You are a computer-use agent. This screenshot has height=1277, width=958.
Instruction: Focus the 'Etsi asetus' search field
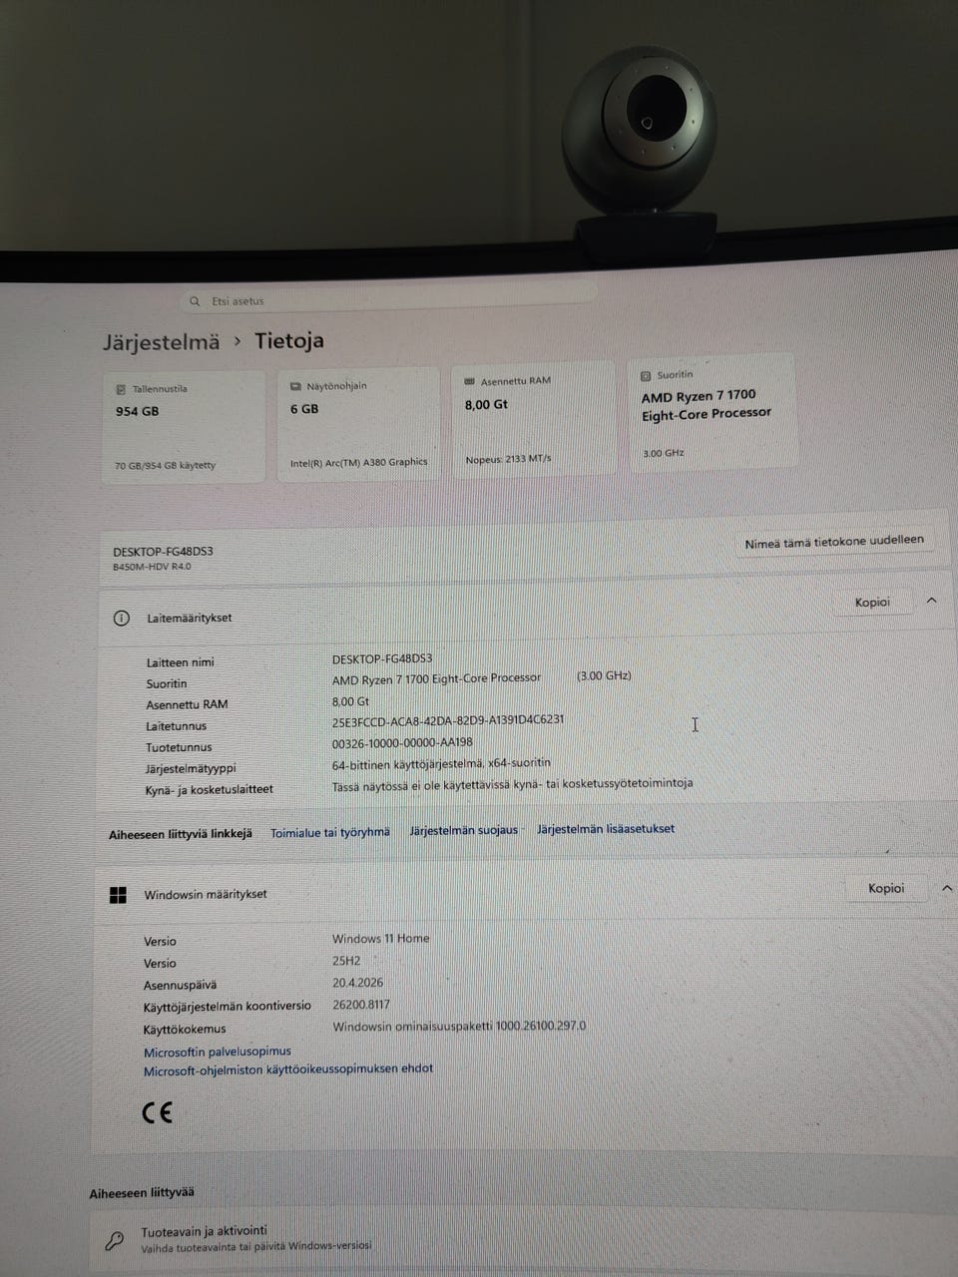391,298
